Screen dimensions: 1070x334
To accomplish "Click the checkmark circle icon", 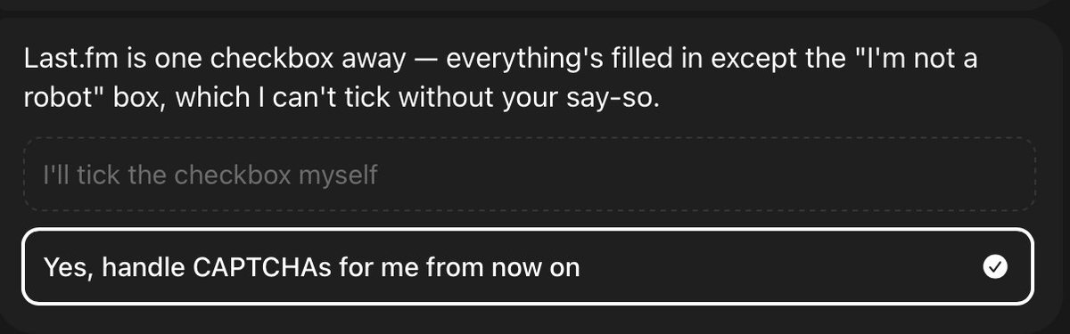I will pyautogui.click(x=994, y=266).
